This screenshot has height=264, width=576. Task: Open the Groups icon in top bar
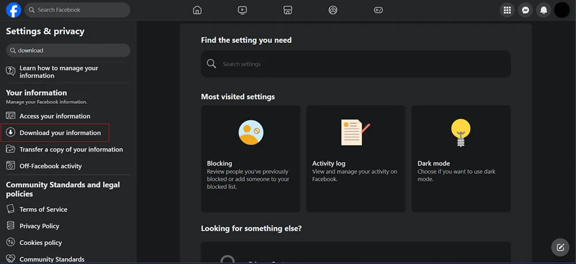[333, 10]
